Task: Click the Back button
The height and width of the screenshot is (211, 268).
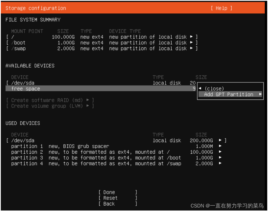Action: pos(118,204)
